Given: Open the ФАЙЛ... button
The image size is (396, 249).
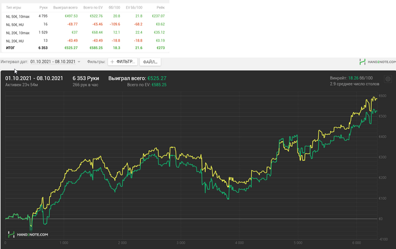Looking at the screenshot, I should coord(150,62).
